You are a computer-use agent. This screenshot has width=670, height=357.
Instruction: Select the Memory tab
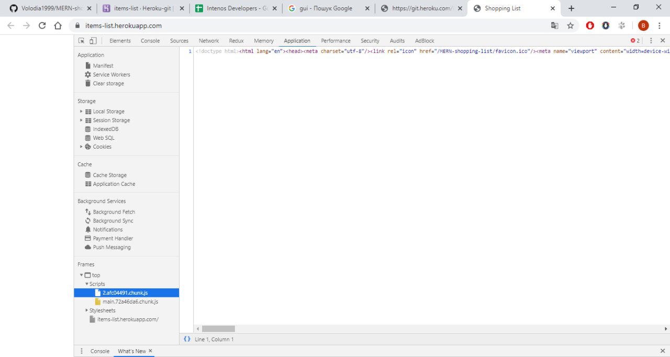coord(264,41)
